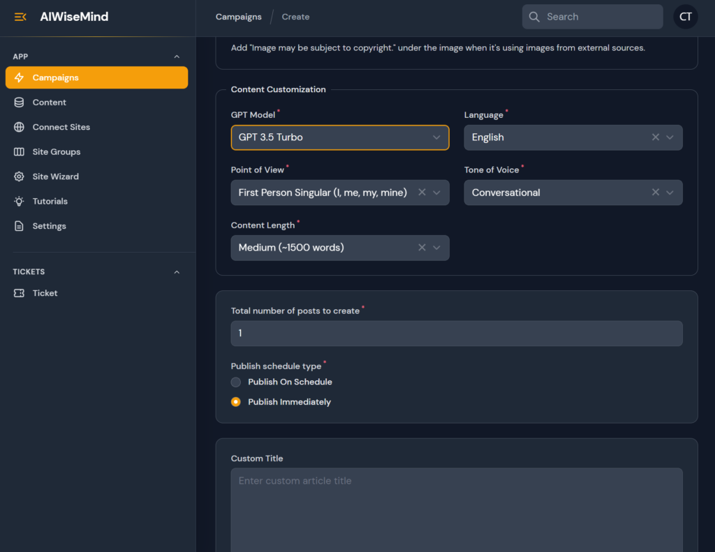Clear the Language selection with X
Screen dimensions: 715x552
point(655,137)
